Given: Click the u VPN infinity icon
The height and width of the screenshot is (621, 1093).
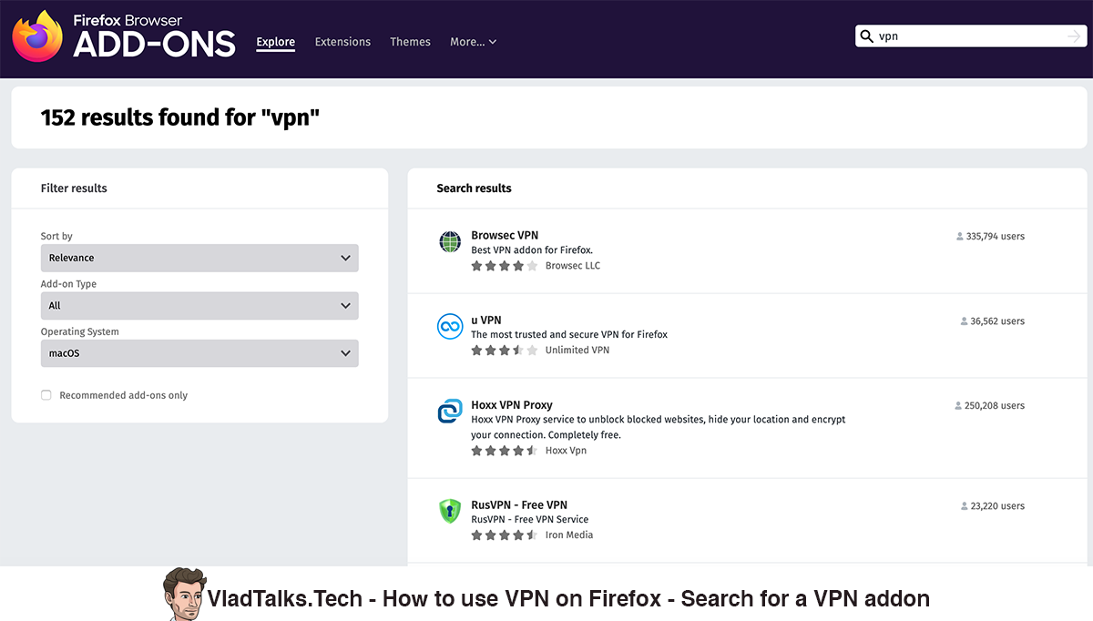Looking at the screenshot, I should (x=450, y=326).
